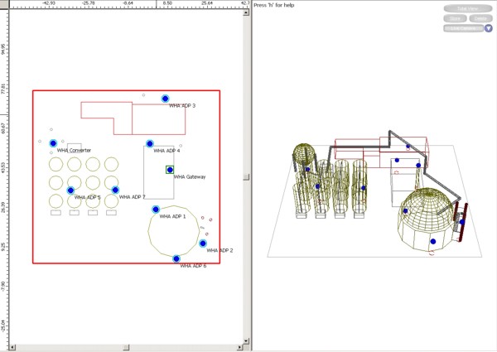Expand the blue triangle dropdown arrow
Screen dimensions: 497x352
pyautogui.click(x=489, y=28)
